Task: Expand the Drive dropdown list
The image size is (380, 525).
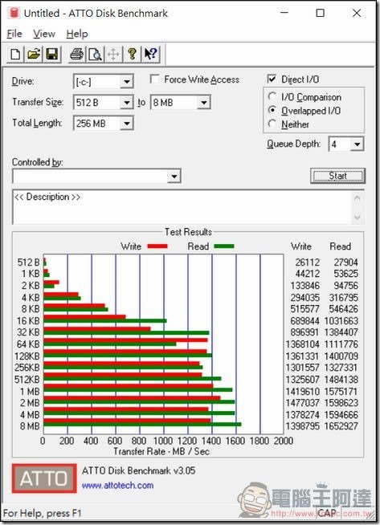Action: point(127,82)
